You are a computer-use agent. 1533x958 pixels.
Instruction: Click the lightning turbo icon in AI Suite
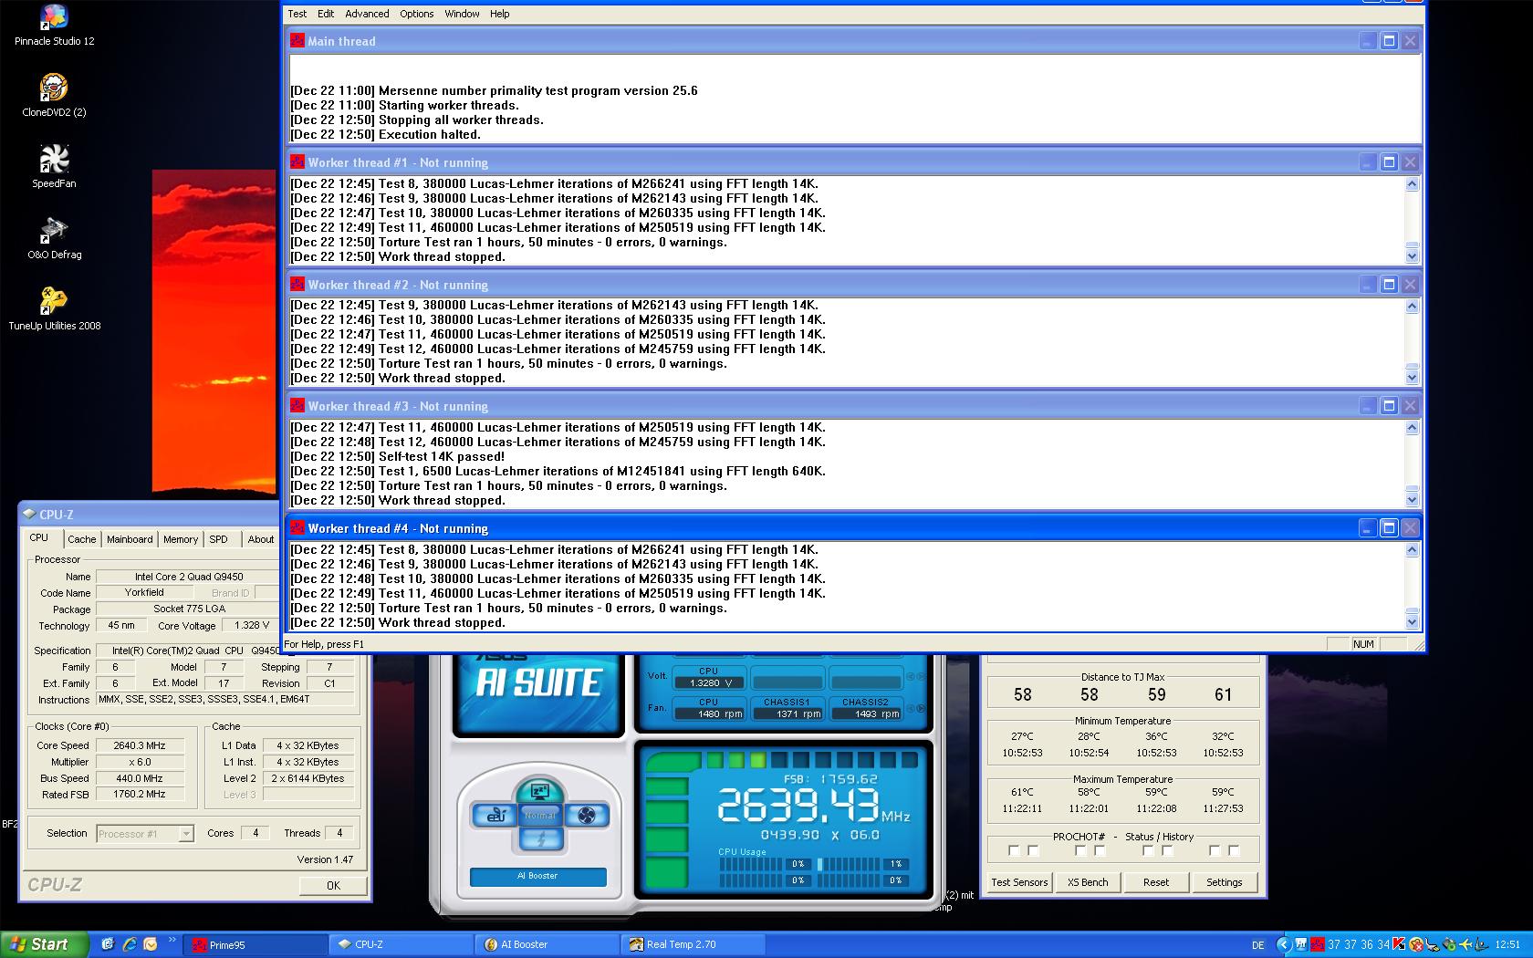click(540, 838)
